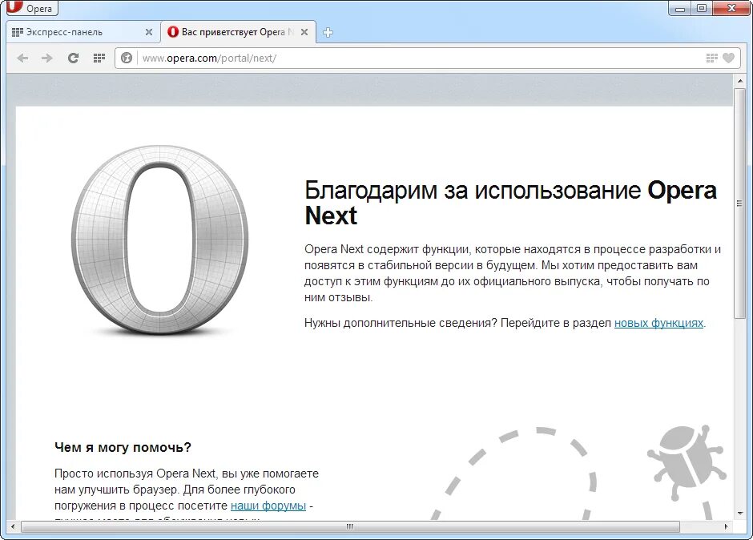The width and height of the screenshot is (753, 540).
Task: Switch to the Экспресс-панель tab
Action: 84,32
